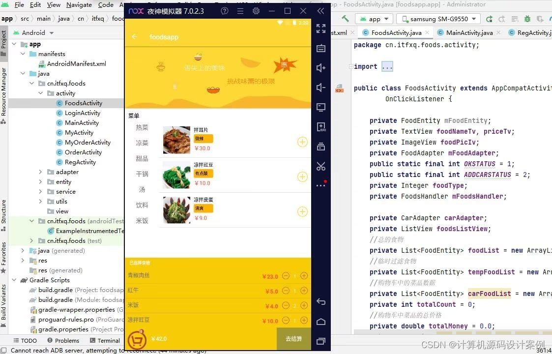Select the 凉菜 menu category
Screen dimensions: 552x354
coord(142,143)
